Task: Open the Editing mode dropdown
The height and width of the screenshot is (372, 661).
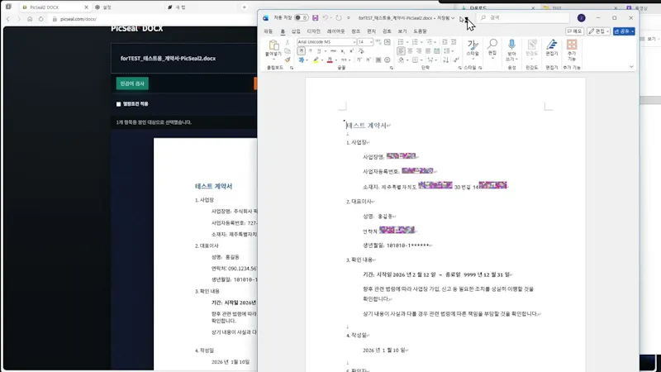Action: pos(598,31)
